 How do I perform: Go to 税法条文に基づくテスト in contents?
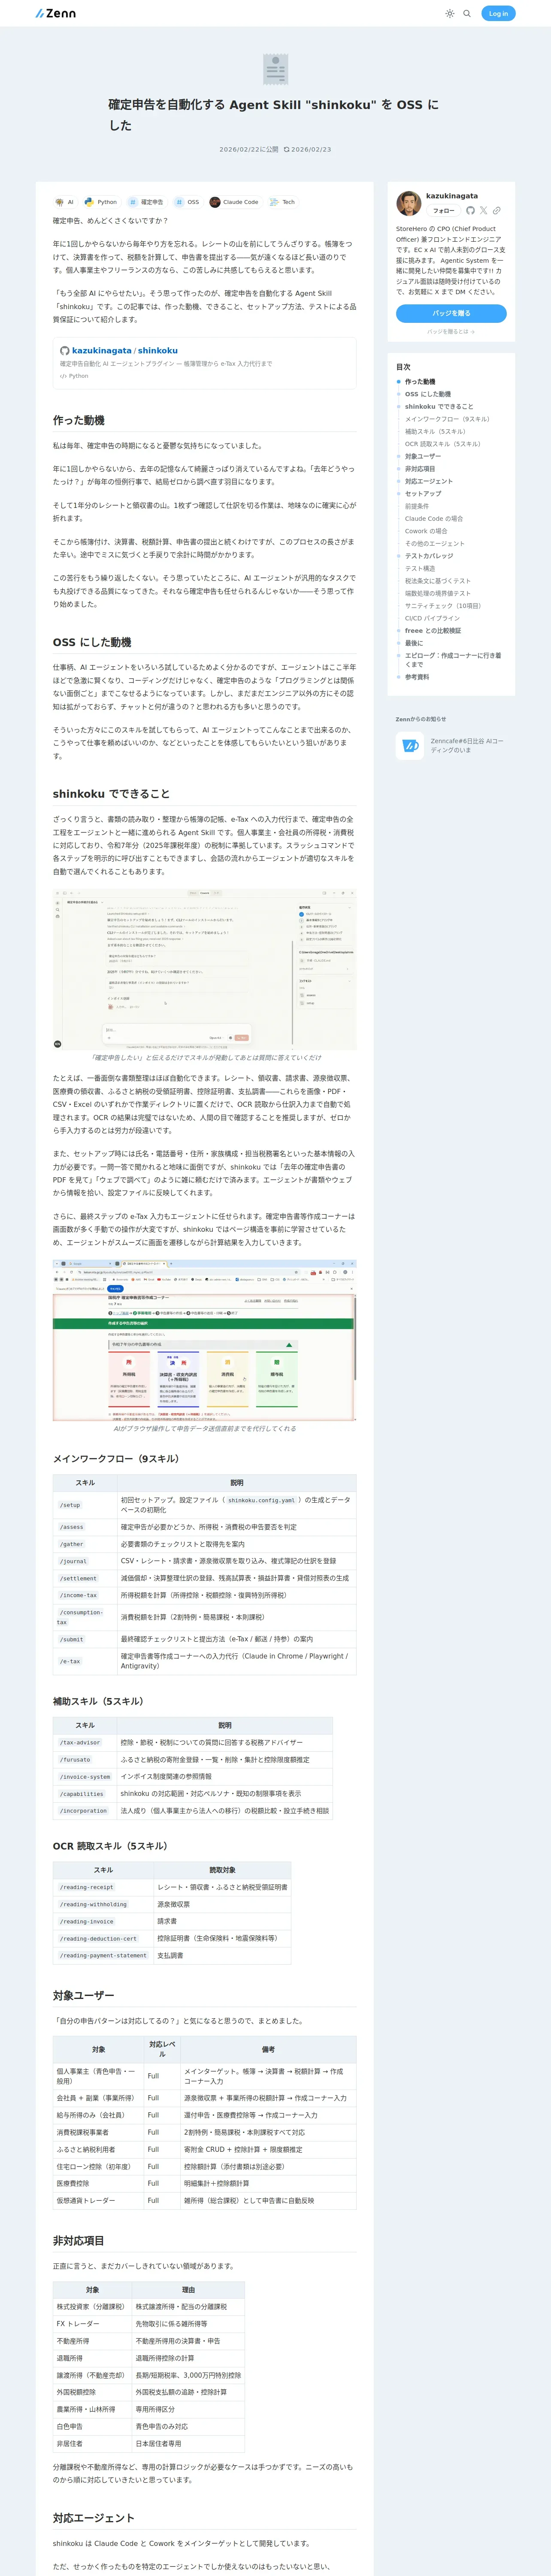coord(438,581)
